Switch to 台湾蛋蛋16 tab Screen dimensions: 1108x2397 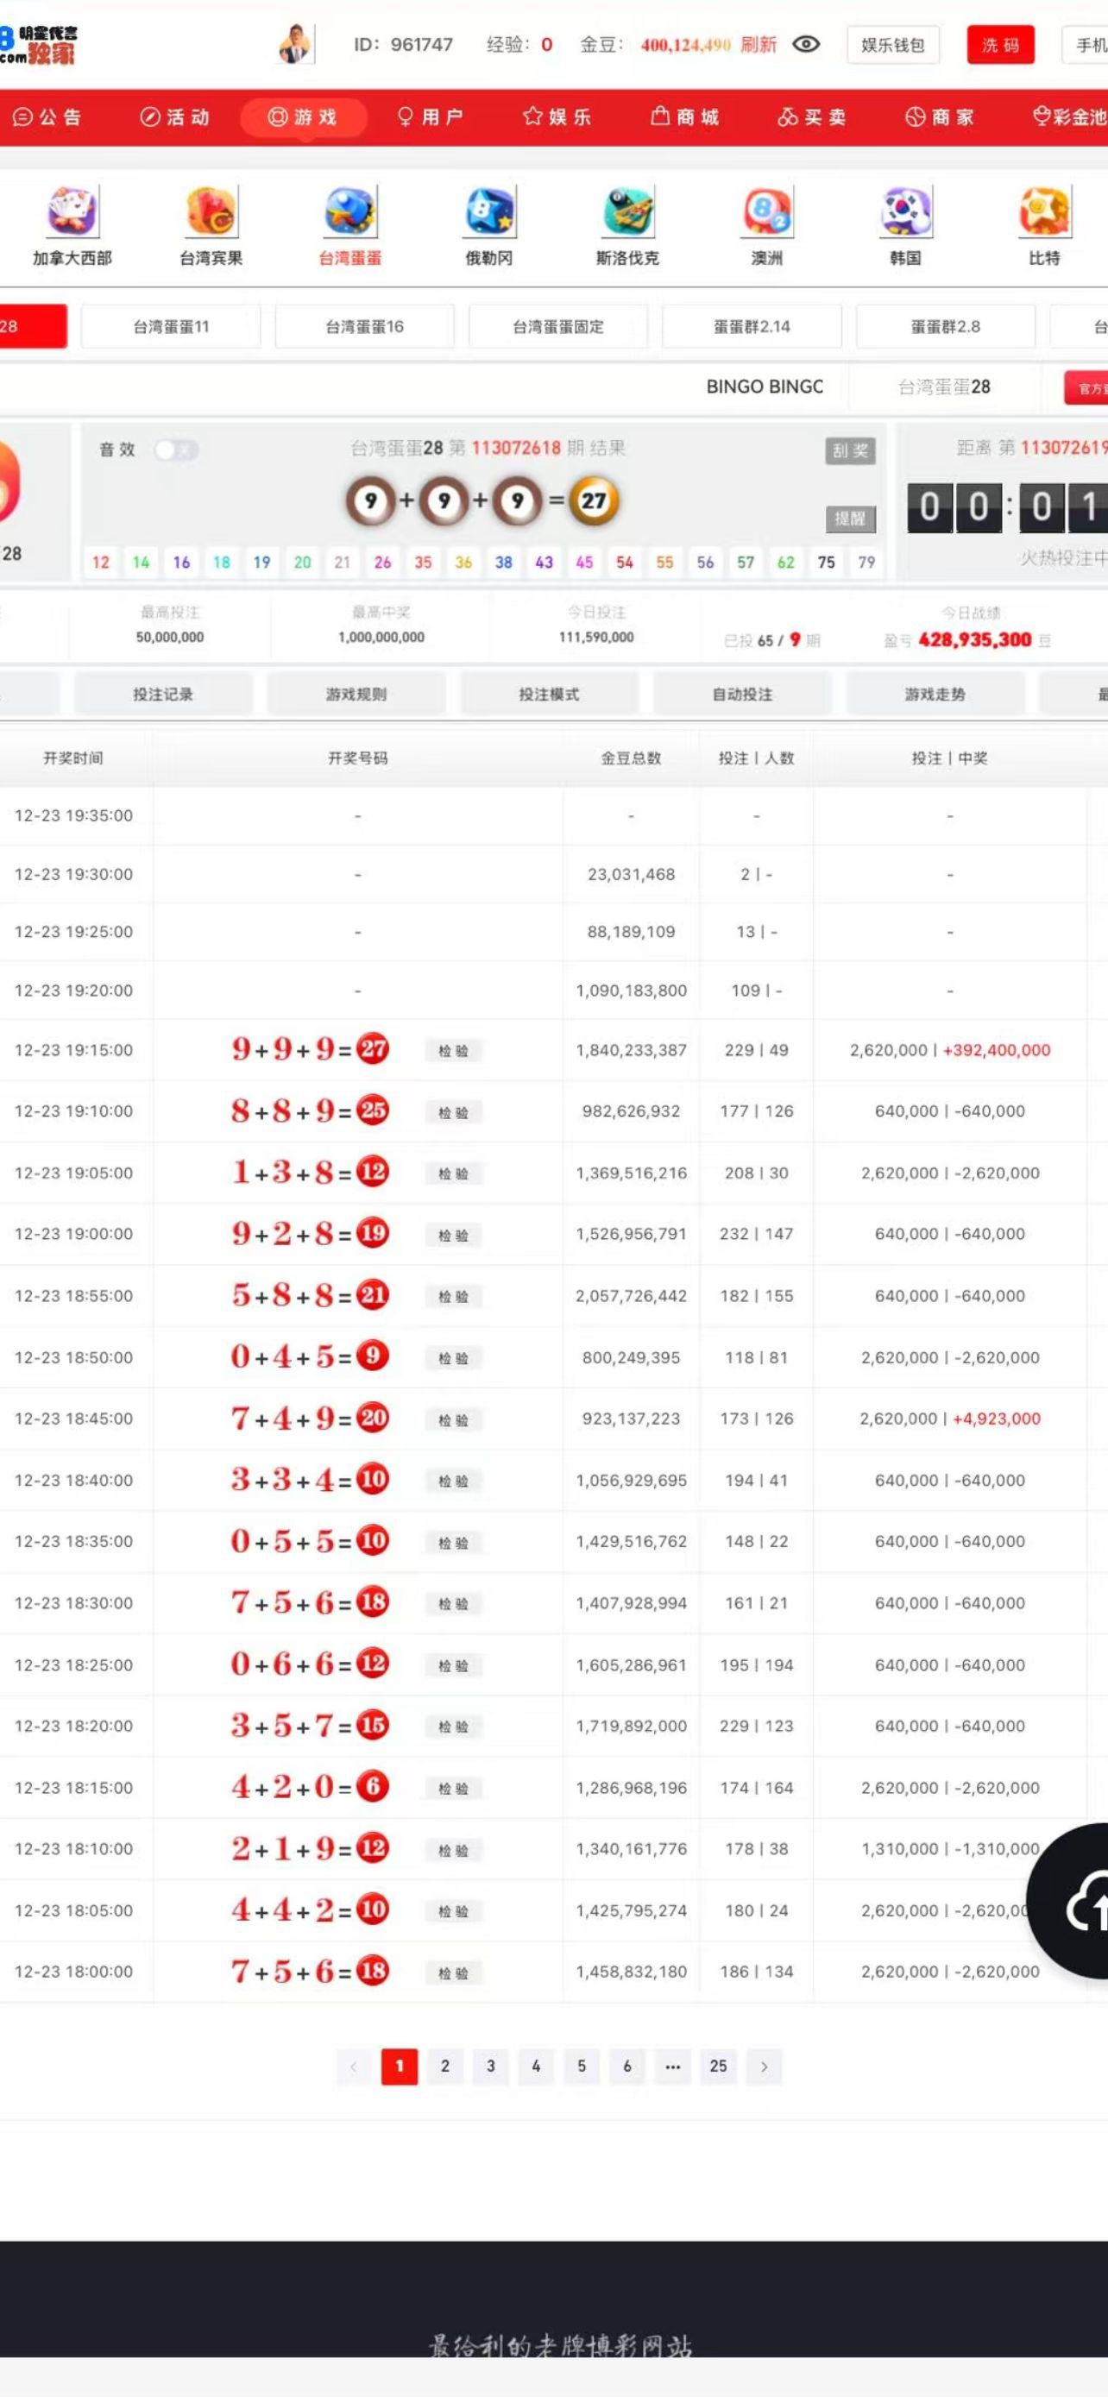coord(365,327)
